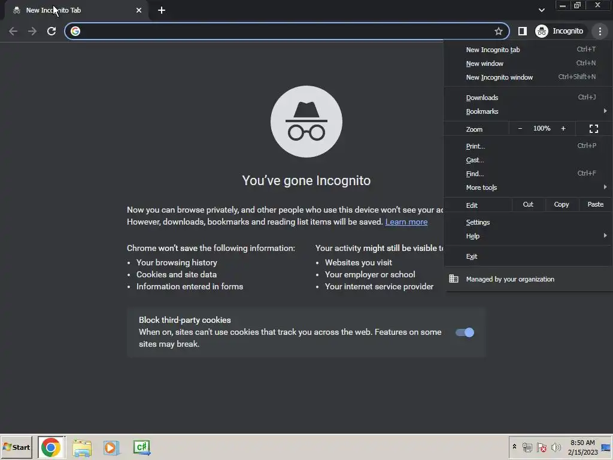Increase zoom with the plus button
613x460 pixels.
click(563, 128)
